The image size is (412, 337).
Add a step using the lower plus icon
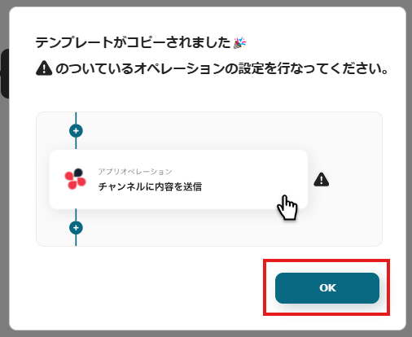point(76,228)
